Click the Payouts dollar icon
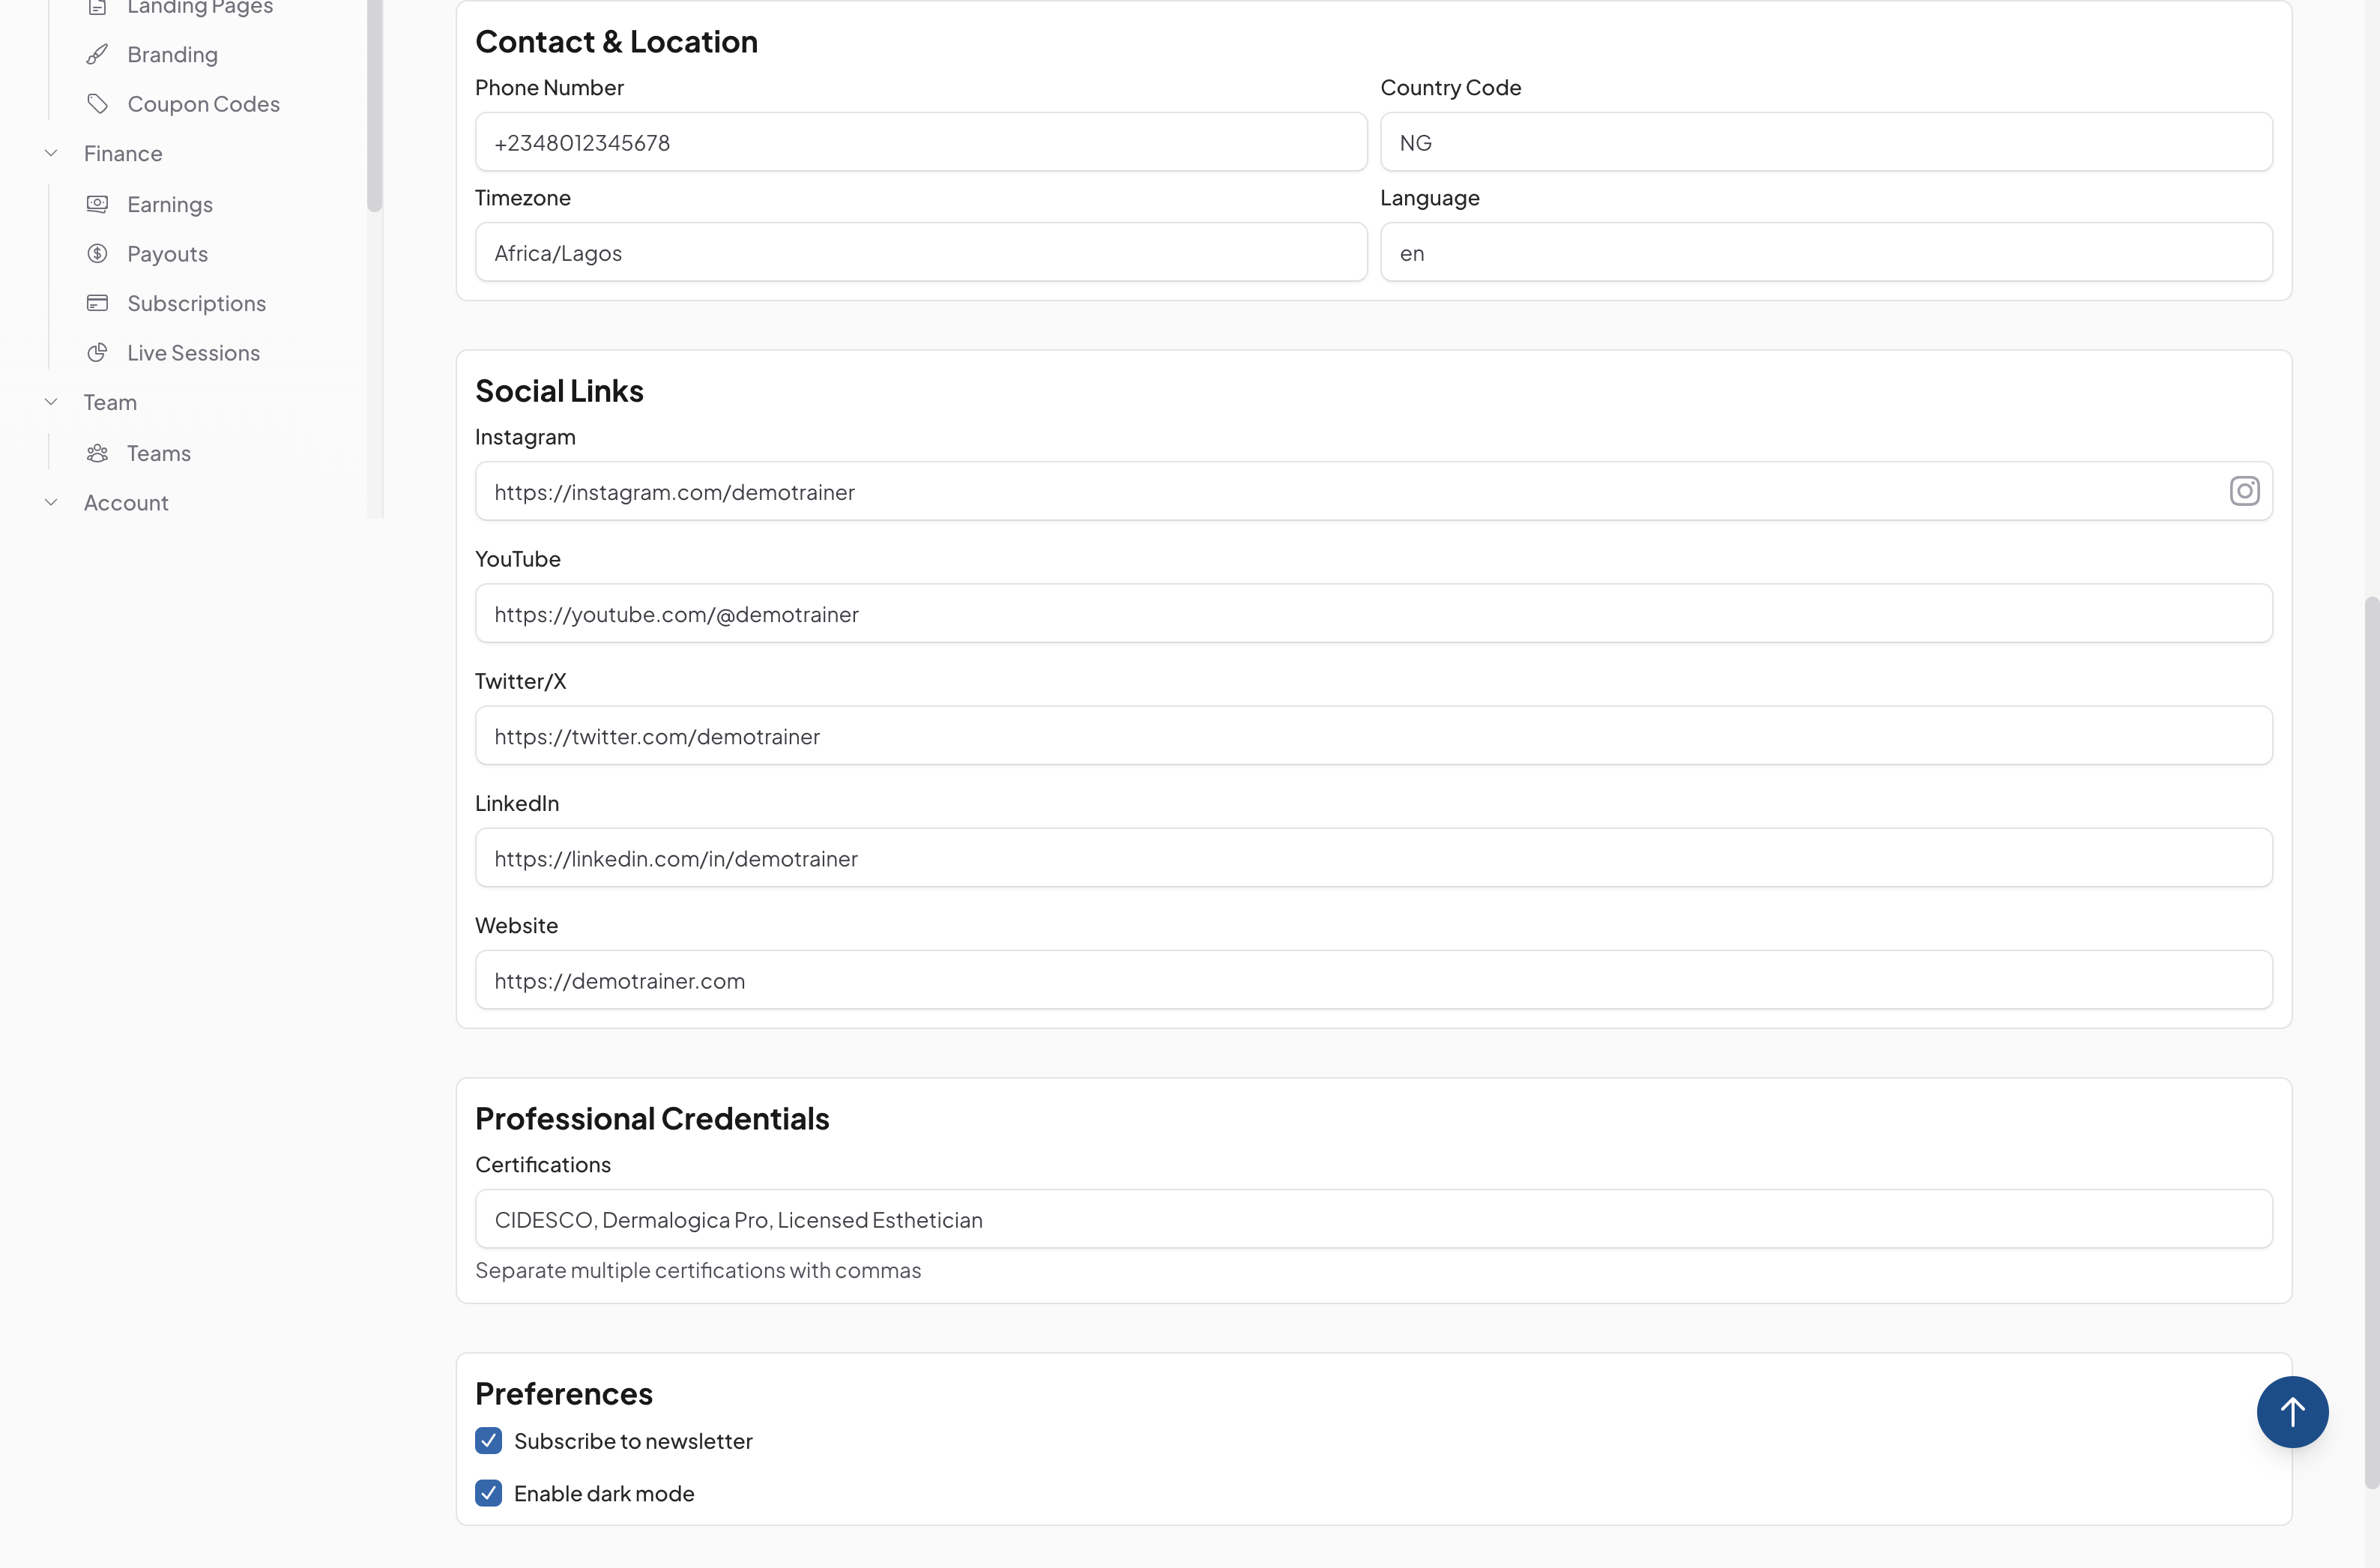This screenshot has width=2380, height=1568. (97, 253)
